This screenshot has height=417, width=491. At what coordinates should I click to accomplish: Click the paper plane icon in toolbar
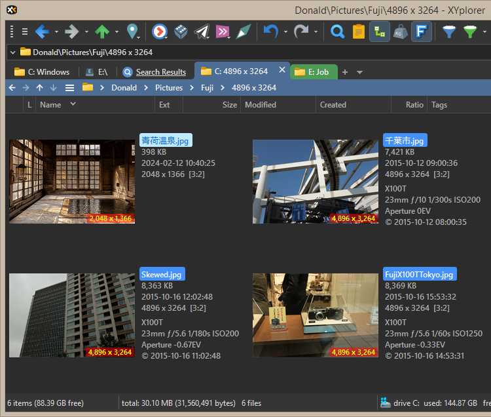(202, 31)
